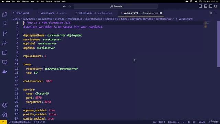This screenshot has height=124, width=220.
Task: Click Ln 1, Col 1 cursor position
Action: (159, 122)
